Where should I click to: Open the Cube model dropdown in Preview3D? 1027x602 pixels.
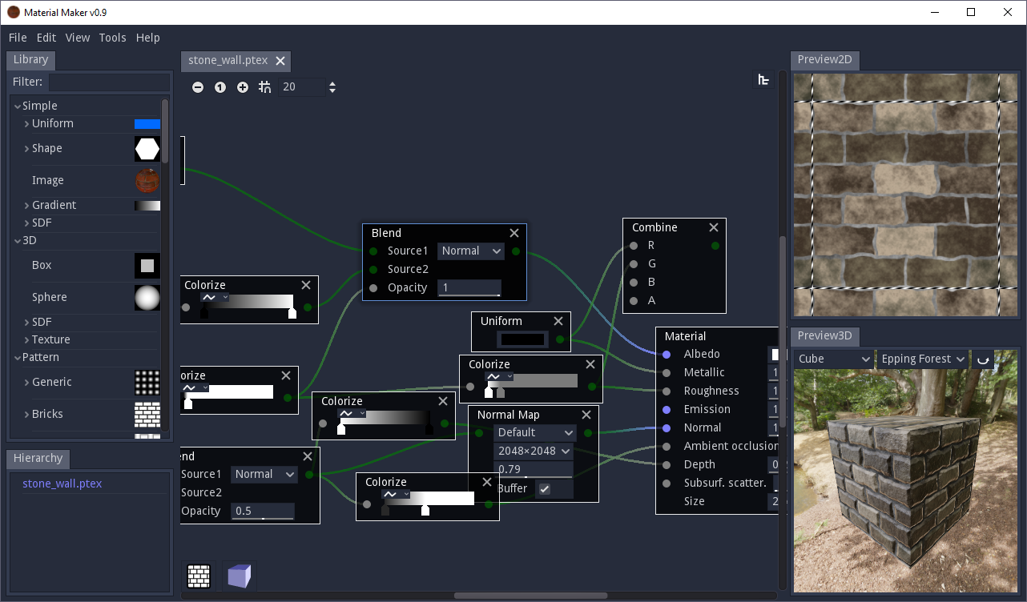click(x=834, y=359)
